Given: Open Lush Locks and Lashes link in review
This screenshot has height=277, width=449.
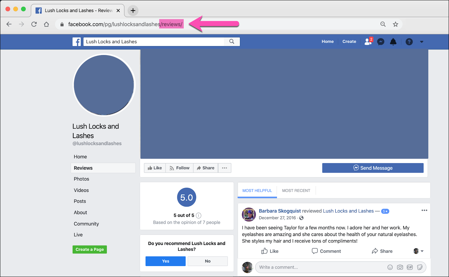Looking at the screenshot, I should click(x=348, y=211).
